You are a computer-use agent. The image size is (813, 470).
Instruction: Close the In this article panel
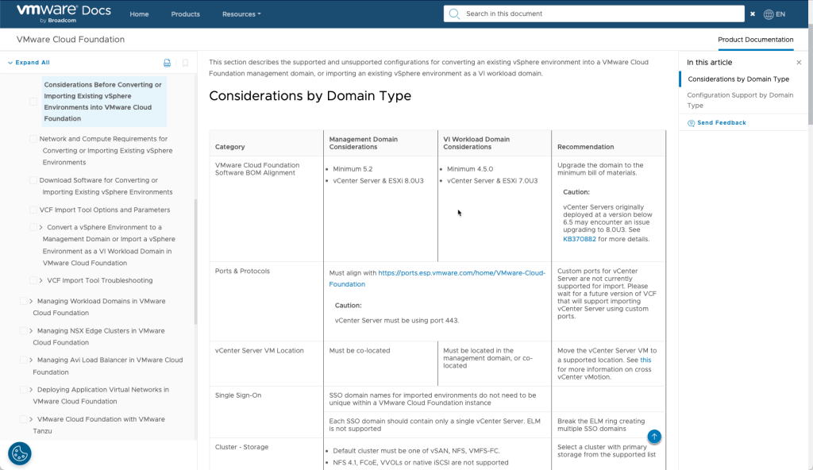799,63
